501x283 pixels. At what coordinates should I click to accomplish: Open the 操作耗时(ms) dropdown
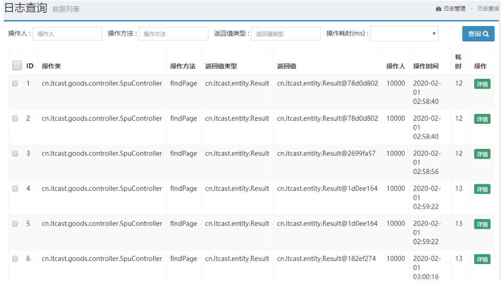tap(404, 34)
